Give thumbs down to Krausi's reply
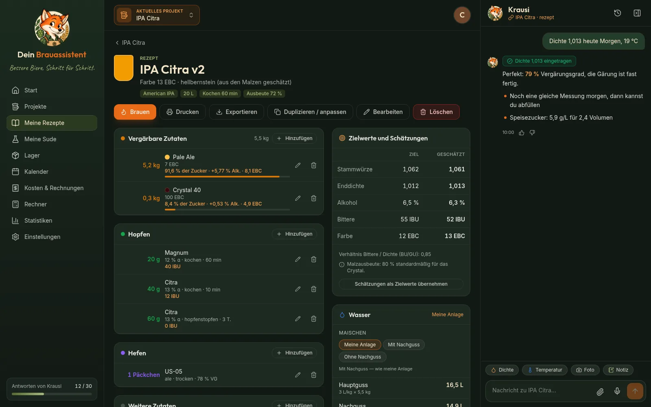 click(532, 133)
